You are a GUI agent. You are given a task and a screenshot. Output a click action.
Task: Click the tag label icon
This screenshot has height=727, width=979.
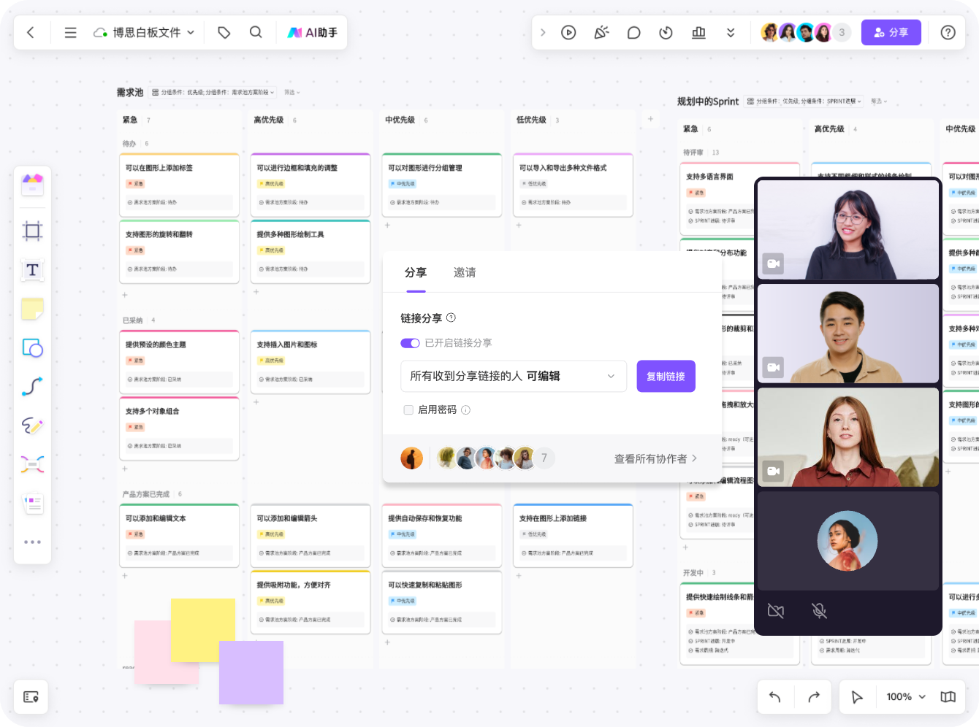tap(224, 32)
